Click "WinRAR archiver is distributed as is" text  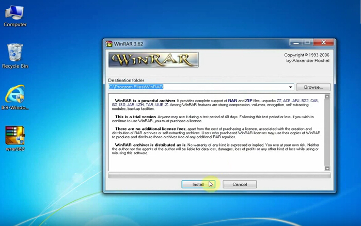click(150, 145)
